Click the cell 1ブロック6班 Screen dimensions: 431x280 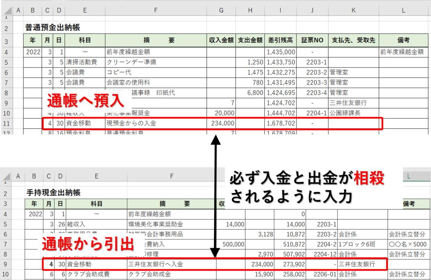pos(363,244)
